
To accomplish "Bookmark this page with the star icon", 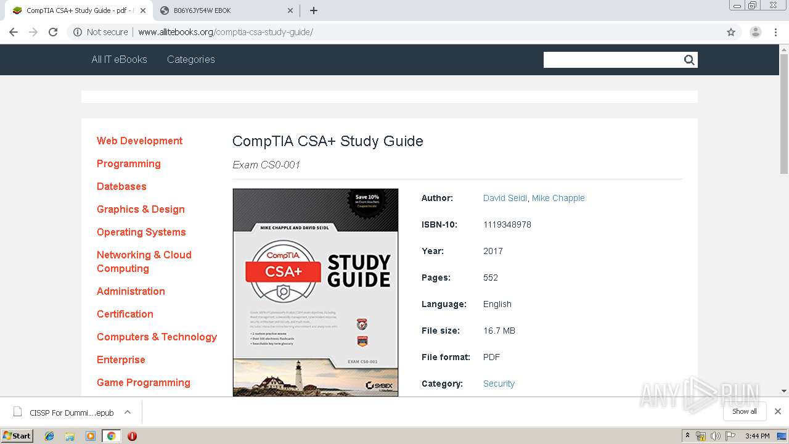I will [x=731, y=32].
